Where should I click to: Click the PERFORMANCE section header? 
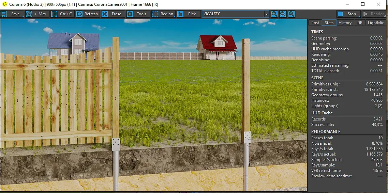point(326,131)
